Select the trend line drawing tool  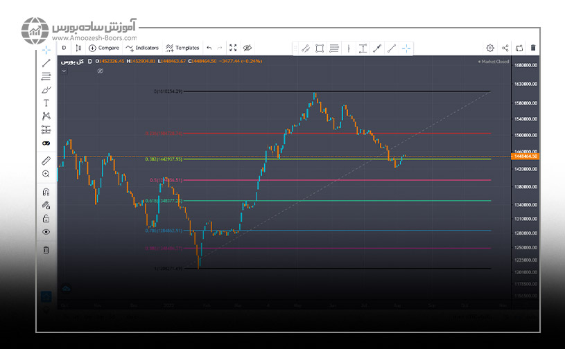coord(46,63)
